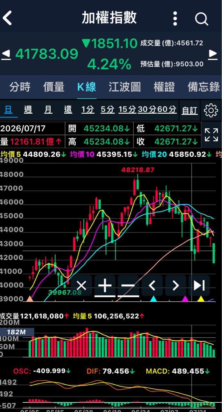Tap the 成交量 (億) 4561.72 value
This screenshot has height=412, width=222.
click(x=172, y=43)
